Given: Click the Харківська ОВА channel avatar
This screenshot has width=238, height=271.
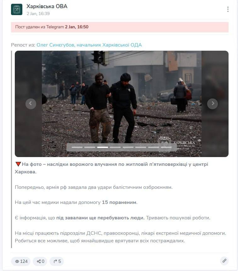Looking at the screenshot, I should (17, 9).
